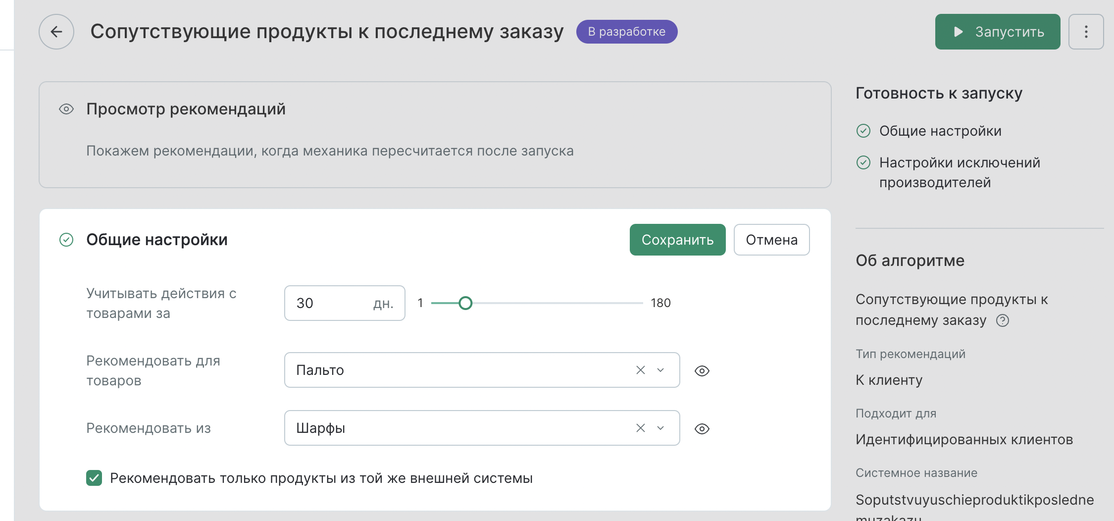The image size is (1114, 521).
Task: Click the 30 days input field
Action: pos(345,303)
